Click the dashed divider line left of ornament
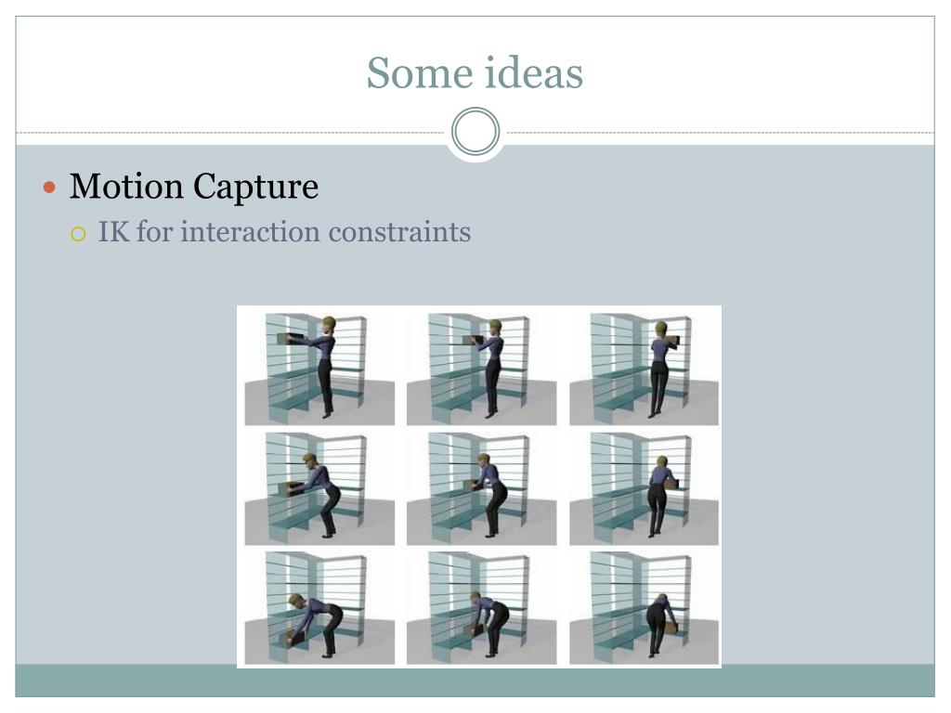Image resolution: width=951 pixels, height=713 pixels. [x=230, y=132]
